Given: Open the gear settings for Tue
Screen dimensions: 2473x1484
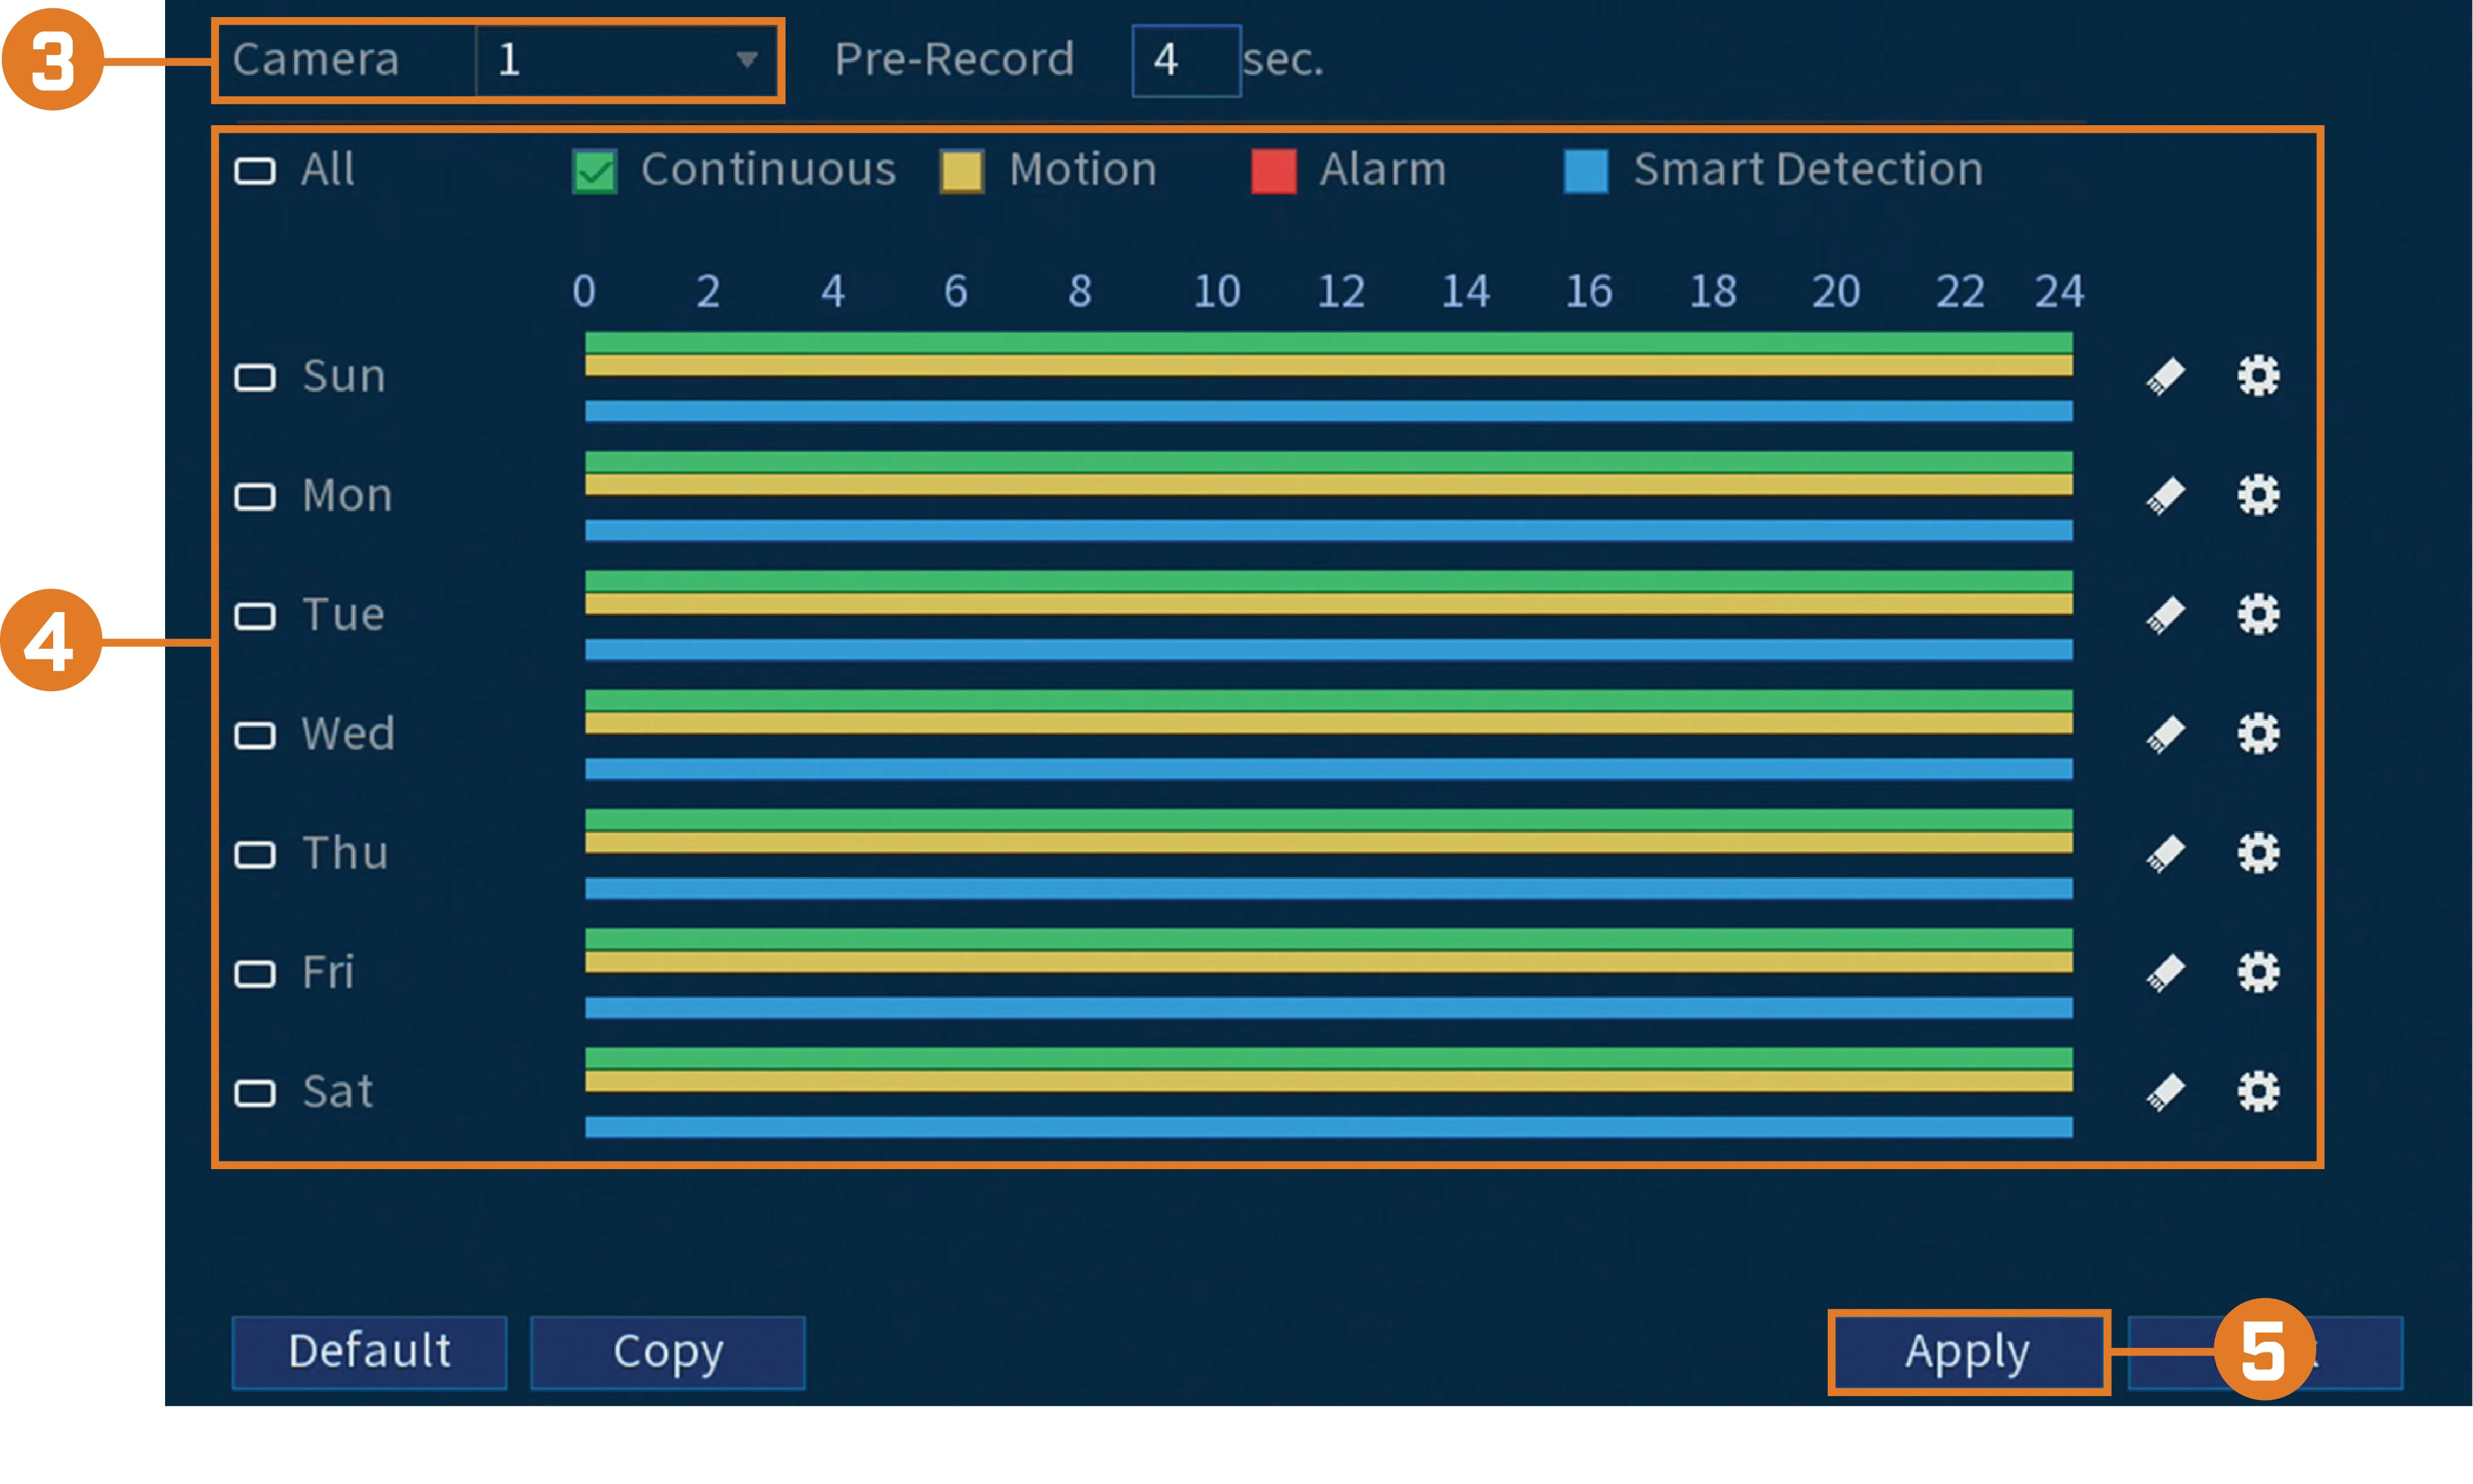Looking at the screenshot, I should tap(2258, 614).
